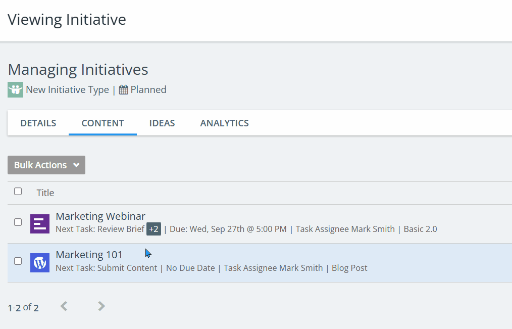Go to previous page with left chevron
Viewport: 512px width, 329px height.
coord(64,306)
